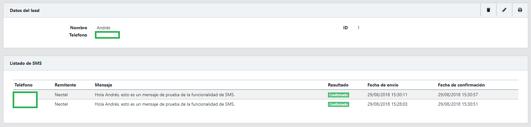Image resolution: width=531 pixels, height=127 pixels.
Task: Sort by the Teléfono column header
Action: point(23,85)
